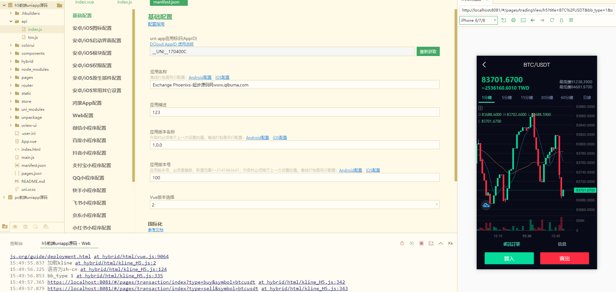Click the red stop-run icon in console
The height and width of the screenshot is (292, 616).
(x=421, y=243)
